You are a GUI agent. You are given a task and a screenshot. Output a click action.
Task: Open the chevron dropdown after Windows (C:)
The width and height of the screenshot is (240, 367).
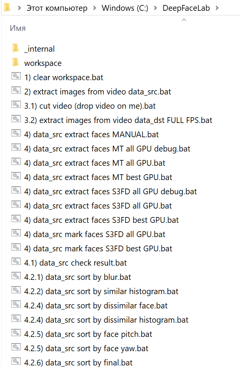tap(155, 8)
